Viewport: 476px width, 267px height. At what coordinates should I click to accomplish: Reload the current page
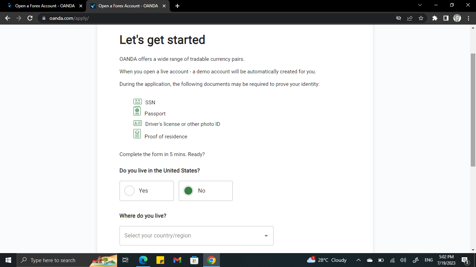pyautogui.click(x=30, y=18)
